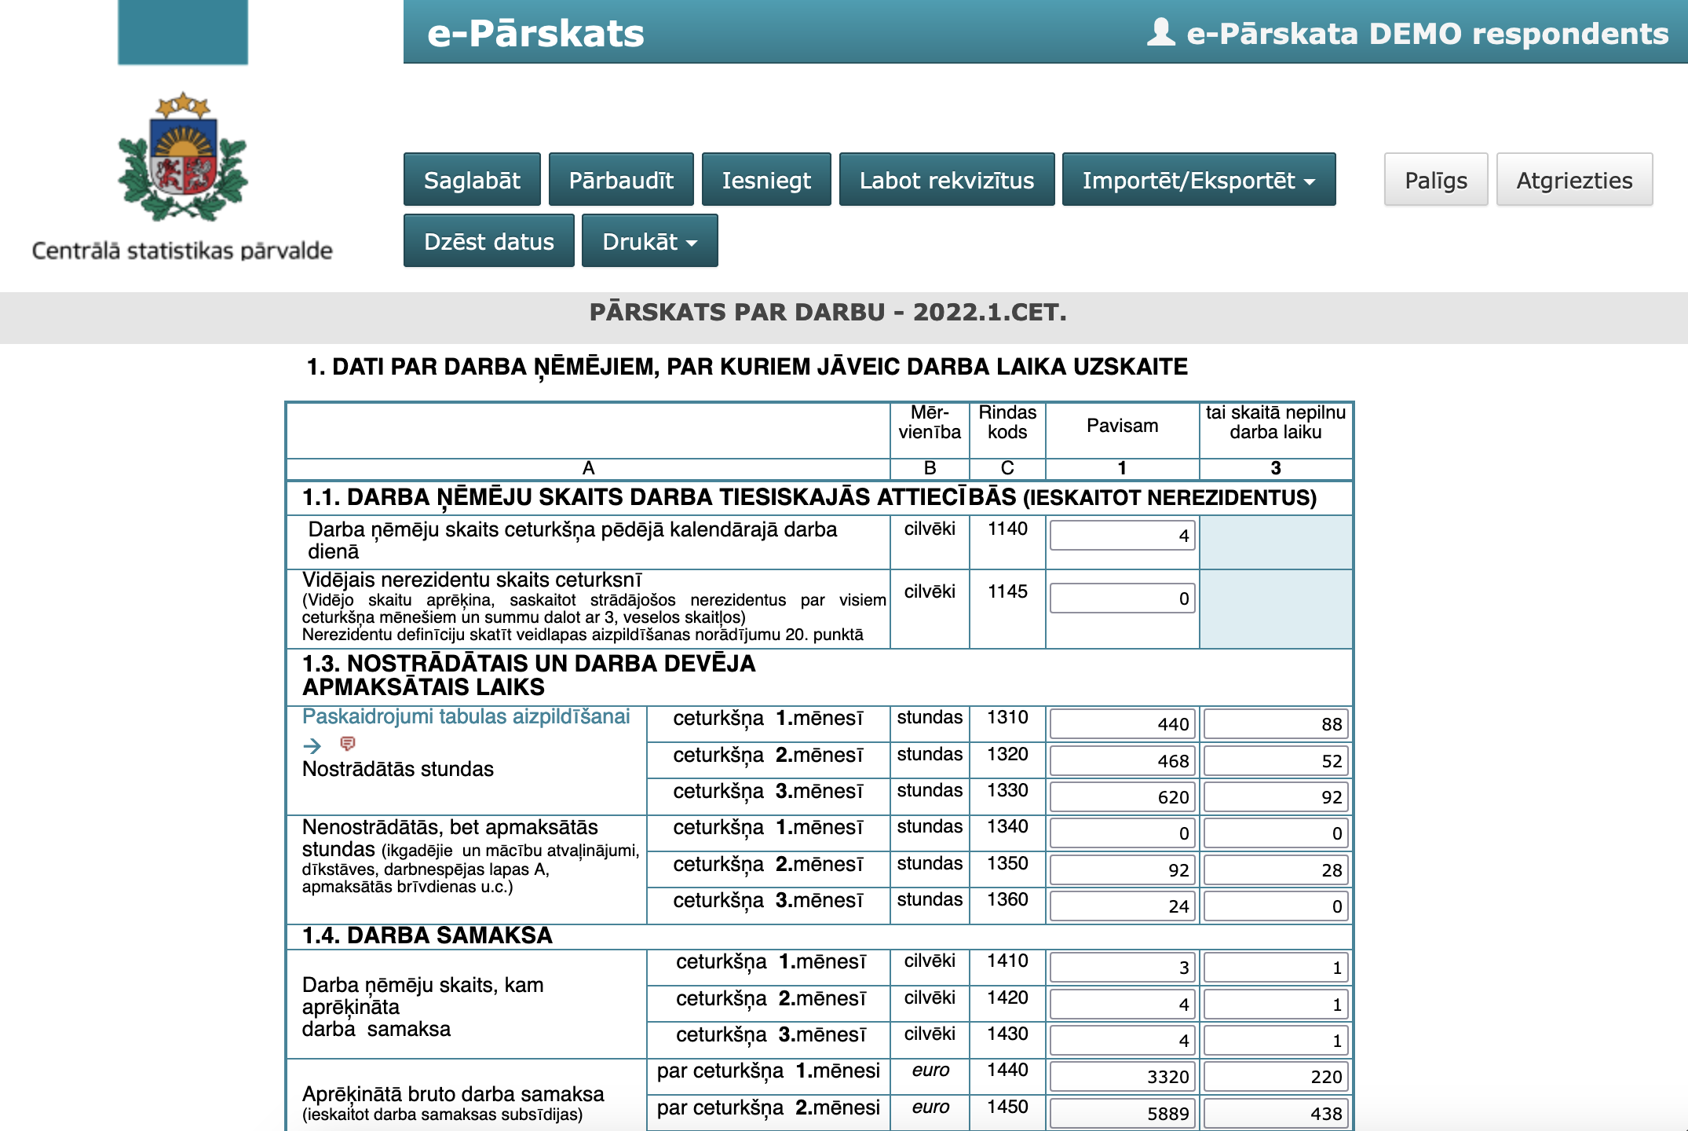Click the red comment bubble icon
This screenshot has width=1688, height=1131.
(347, 743)
